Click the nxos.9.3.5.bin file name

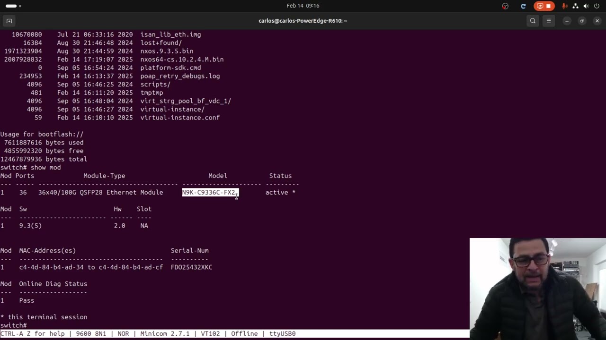[167, 51]
